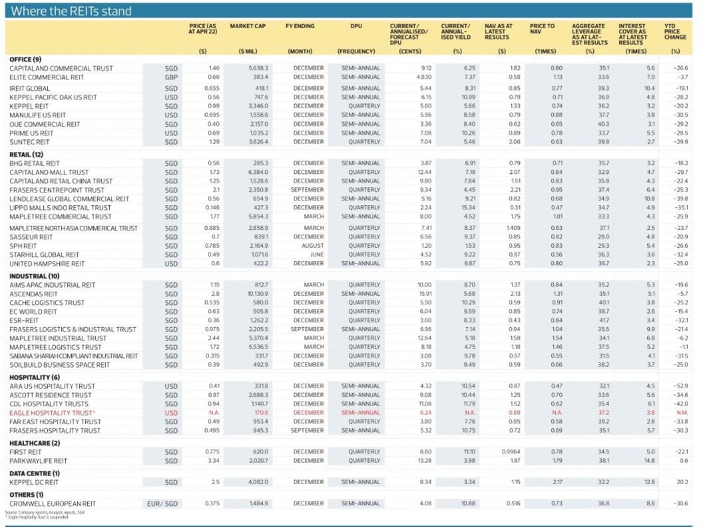Screen dimensions: 707x527
Task: Click the 'MAPLETREE COMMERCIAL TRUST' row name
Action: [x=61, y=217]
